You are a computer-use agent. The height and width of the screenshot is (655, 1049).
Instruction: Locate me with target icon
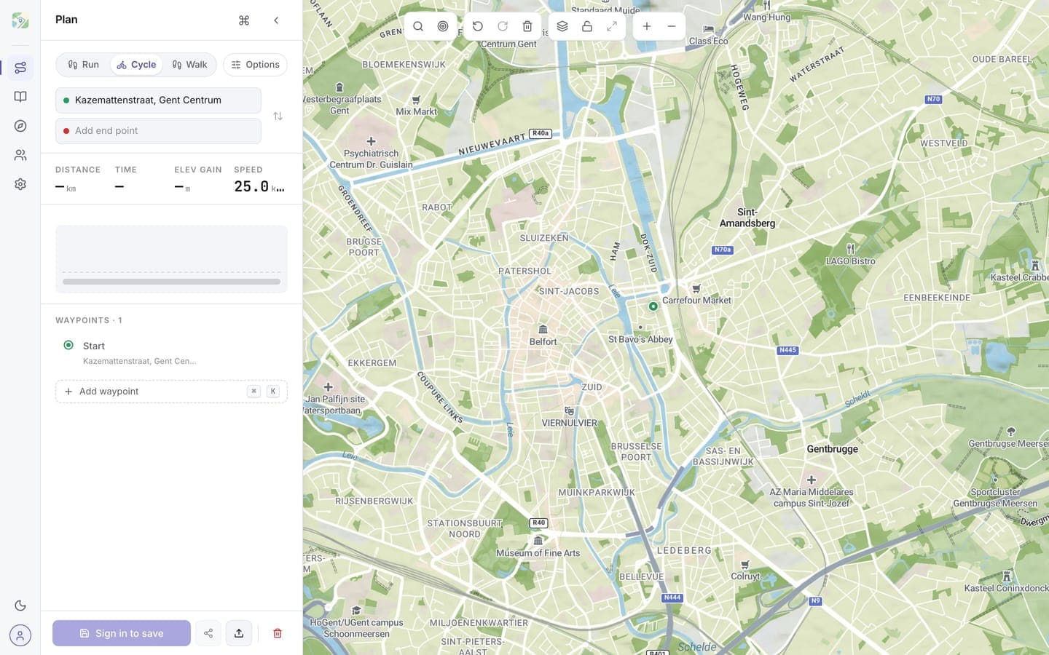point(443,26)
